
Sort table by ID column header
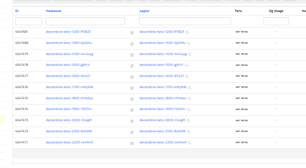pyautogui.click(x=17, y=11)
